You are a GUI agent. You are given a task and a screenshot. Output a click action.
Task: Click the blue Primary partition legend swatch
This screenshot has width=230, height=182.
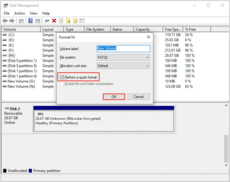click(30, 171)
